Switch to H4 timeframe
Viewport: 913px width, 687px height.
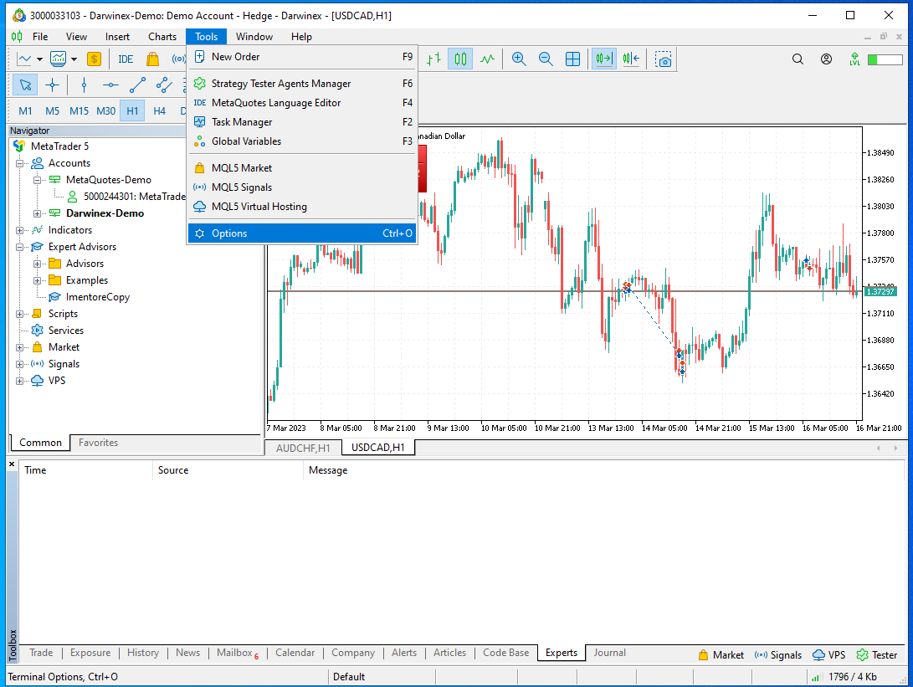pos(160,110)
